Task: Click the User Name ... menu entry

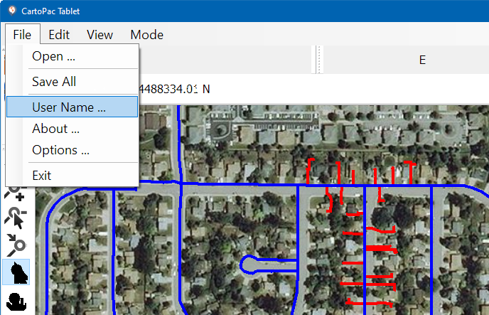Action: point(72,107)
